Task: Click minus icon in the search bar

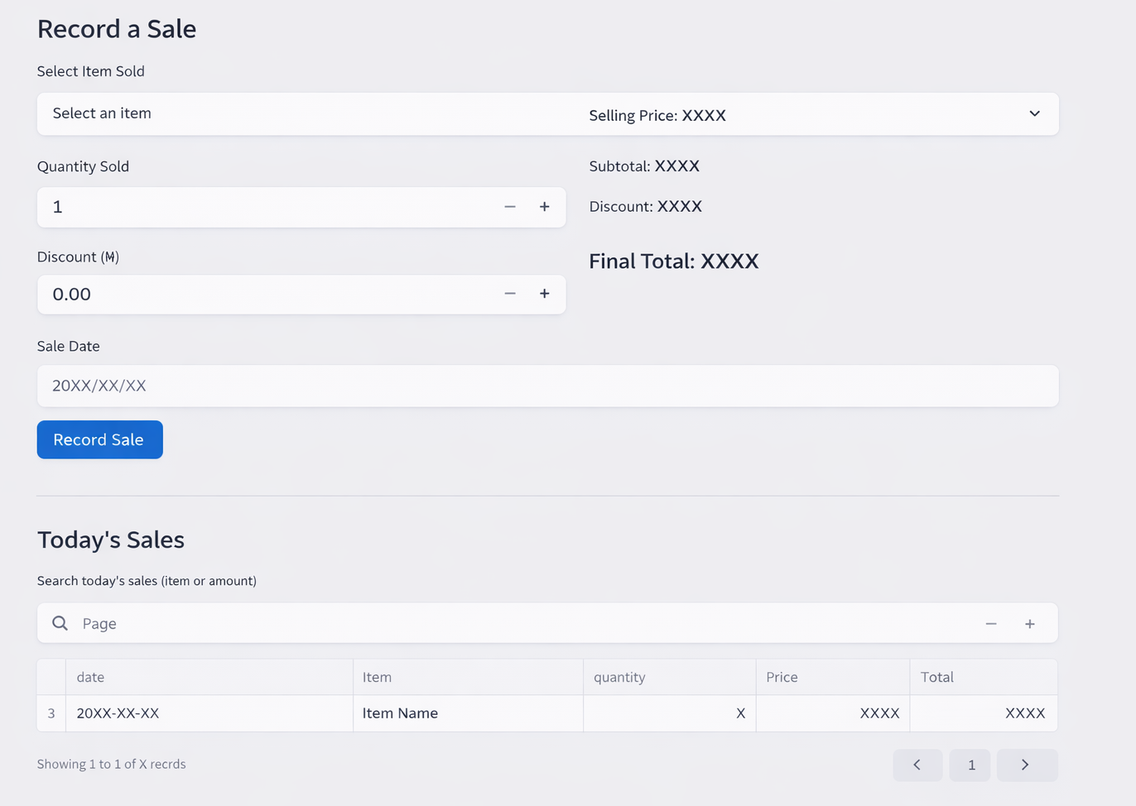Action: click(x=991, y=624)
